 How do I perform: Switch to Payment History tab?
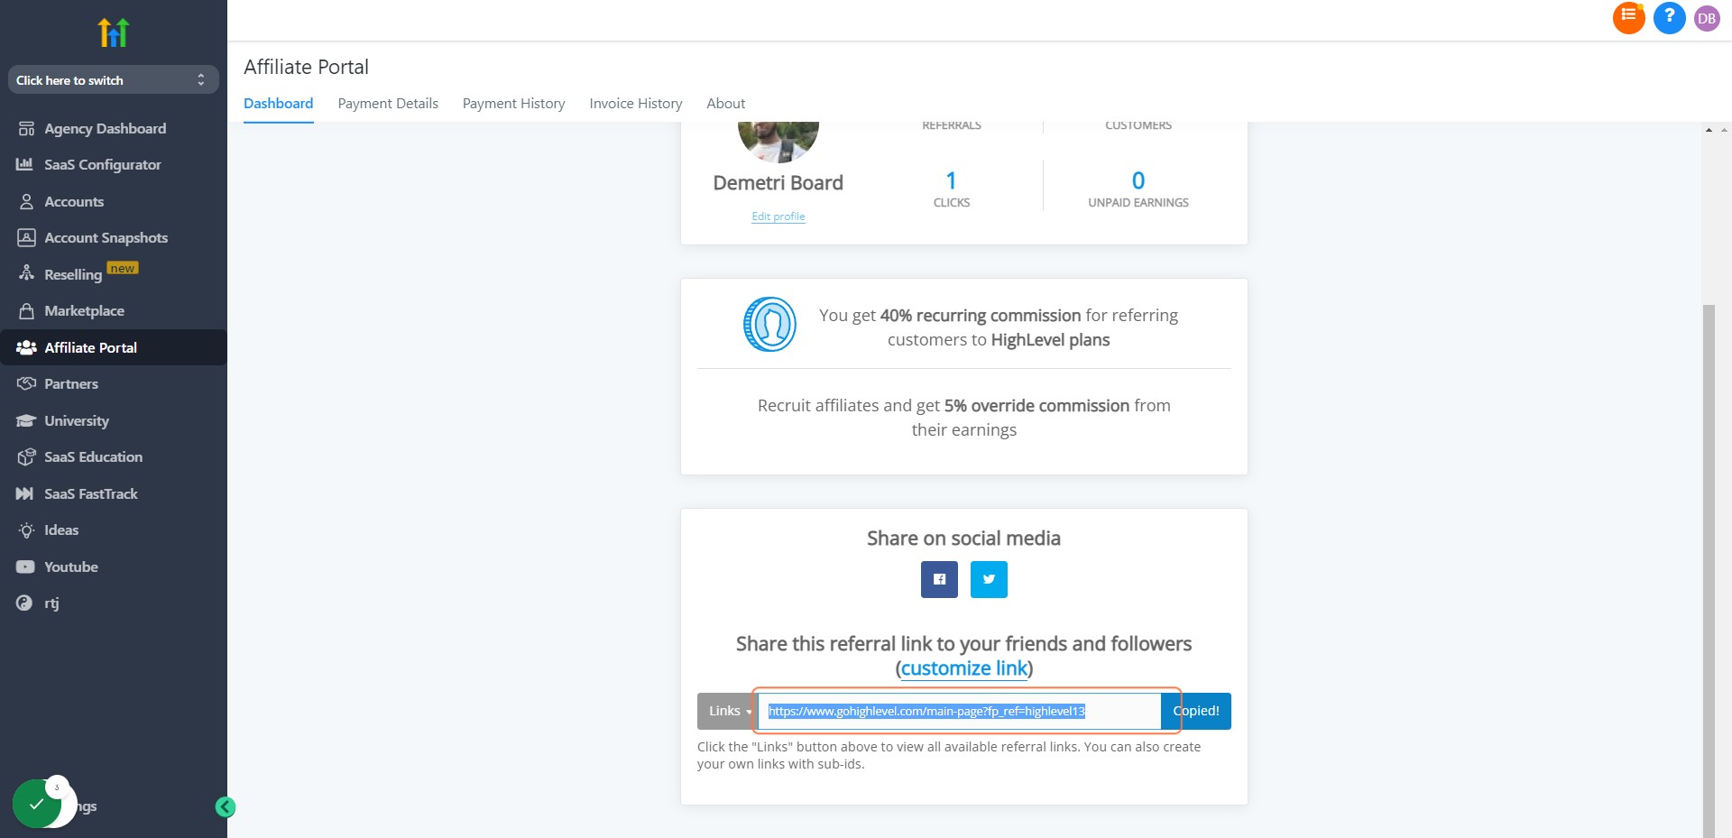pos(514,104)
